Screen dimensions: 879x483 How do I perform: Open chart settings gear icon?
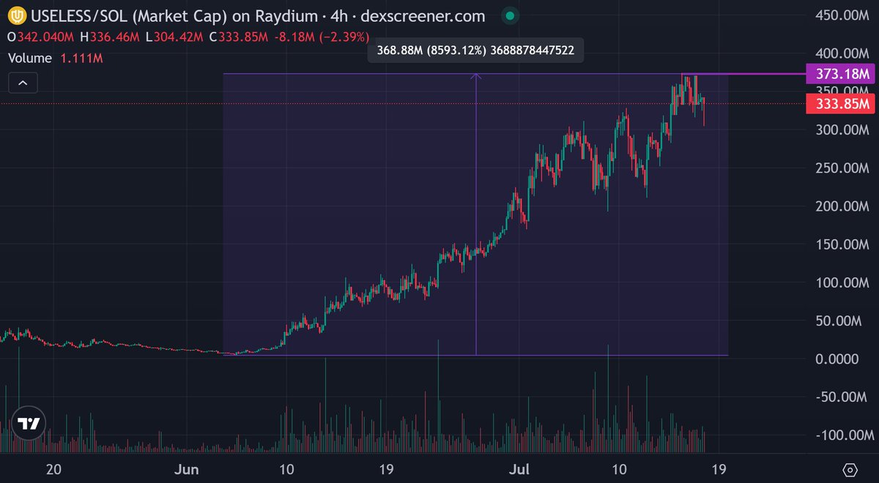click(x=850, y=469)
